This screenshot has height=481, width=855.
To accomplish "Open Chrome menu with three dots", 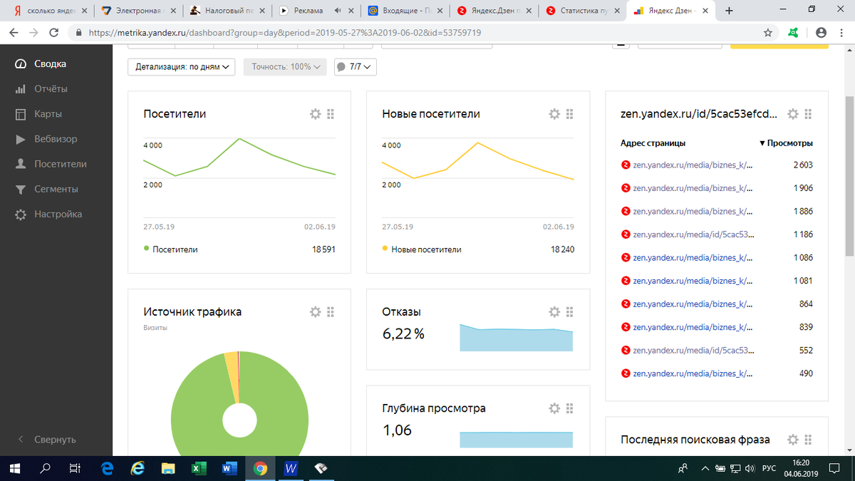I will [842, 33].
